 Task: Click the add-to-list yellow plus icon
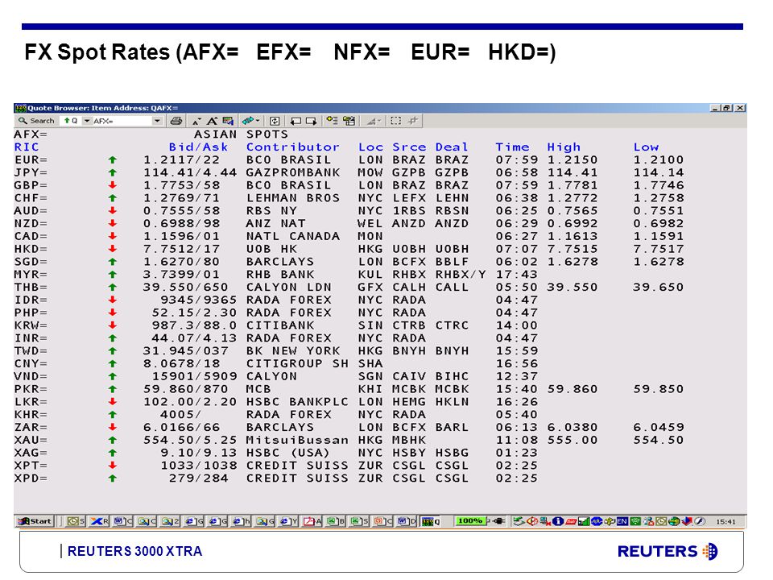pos(333,121)
